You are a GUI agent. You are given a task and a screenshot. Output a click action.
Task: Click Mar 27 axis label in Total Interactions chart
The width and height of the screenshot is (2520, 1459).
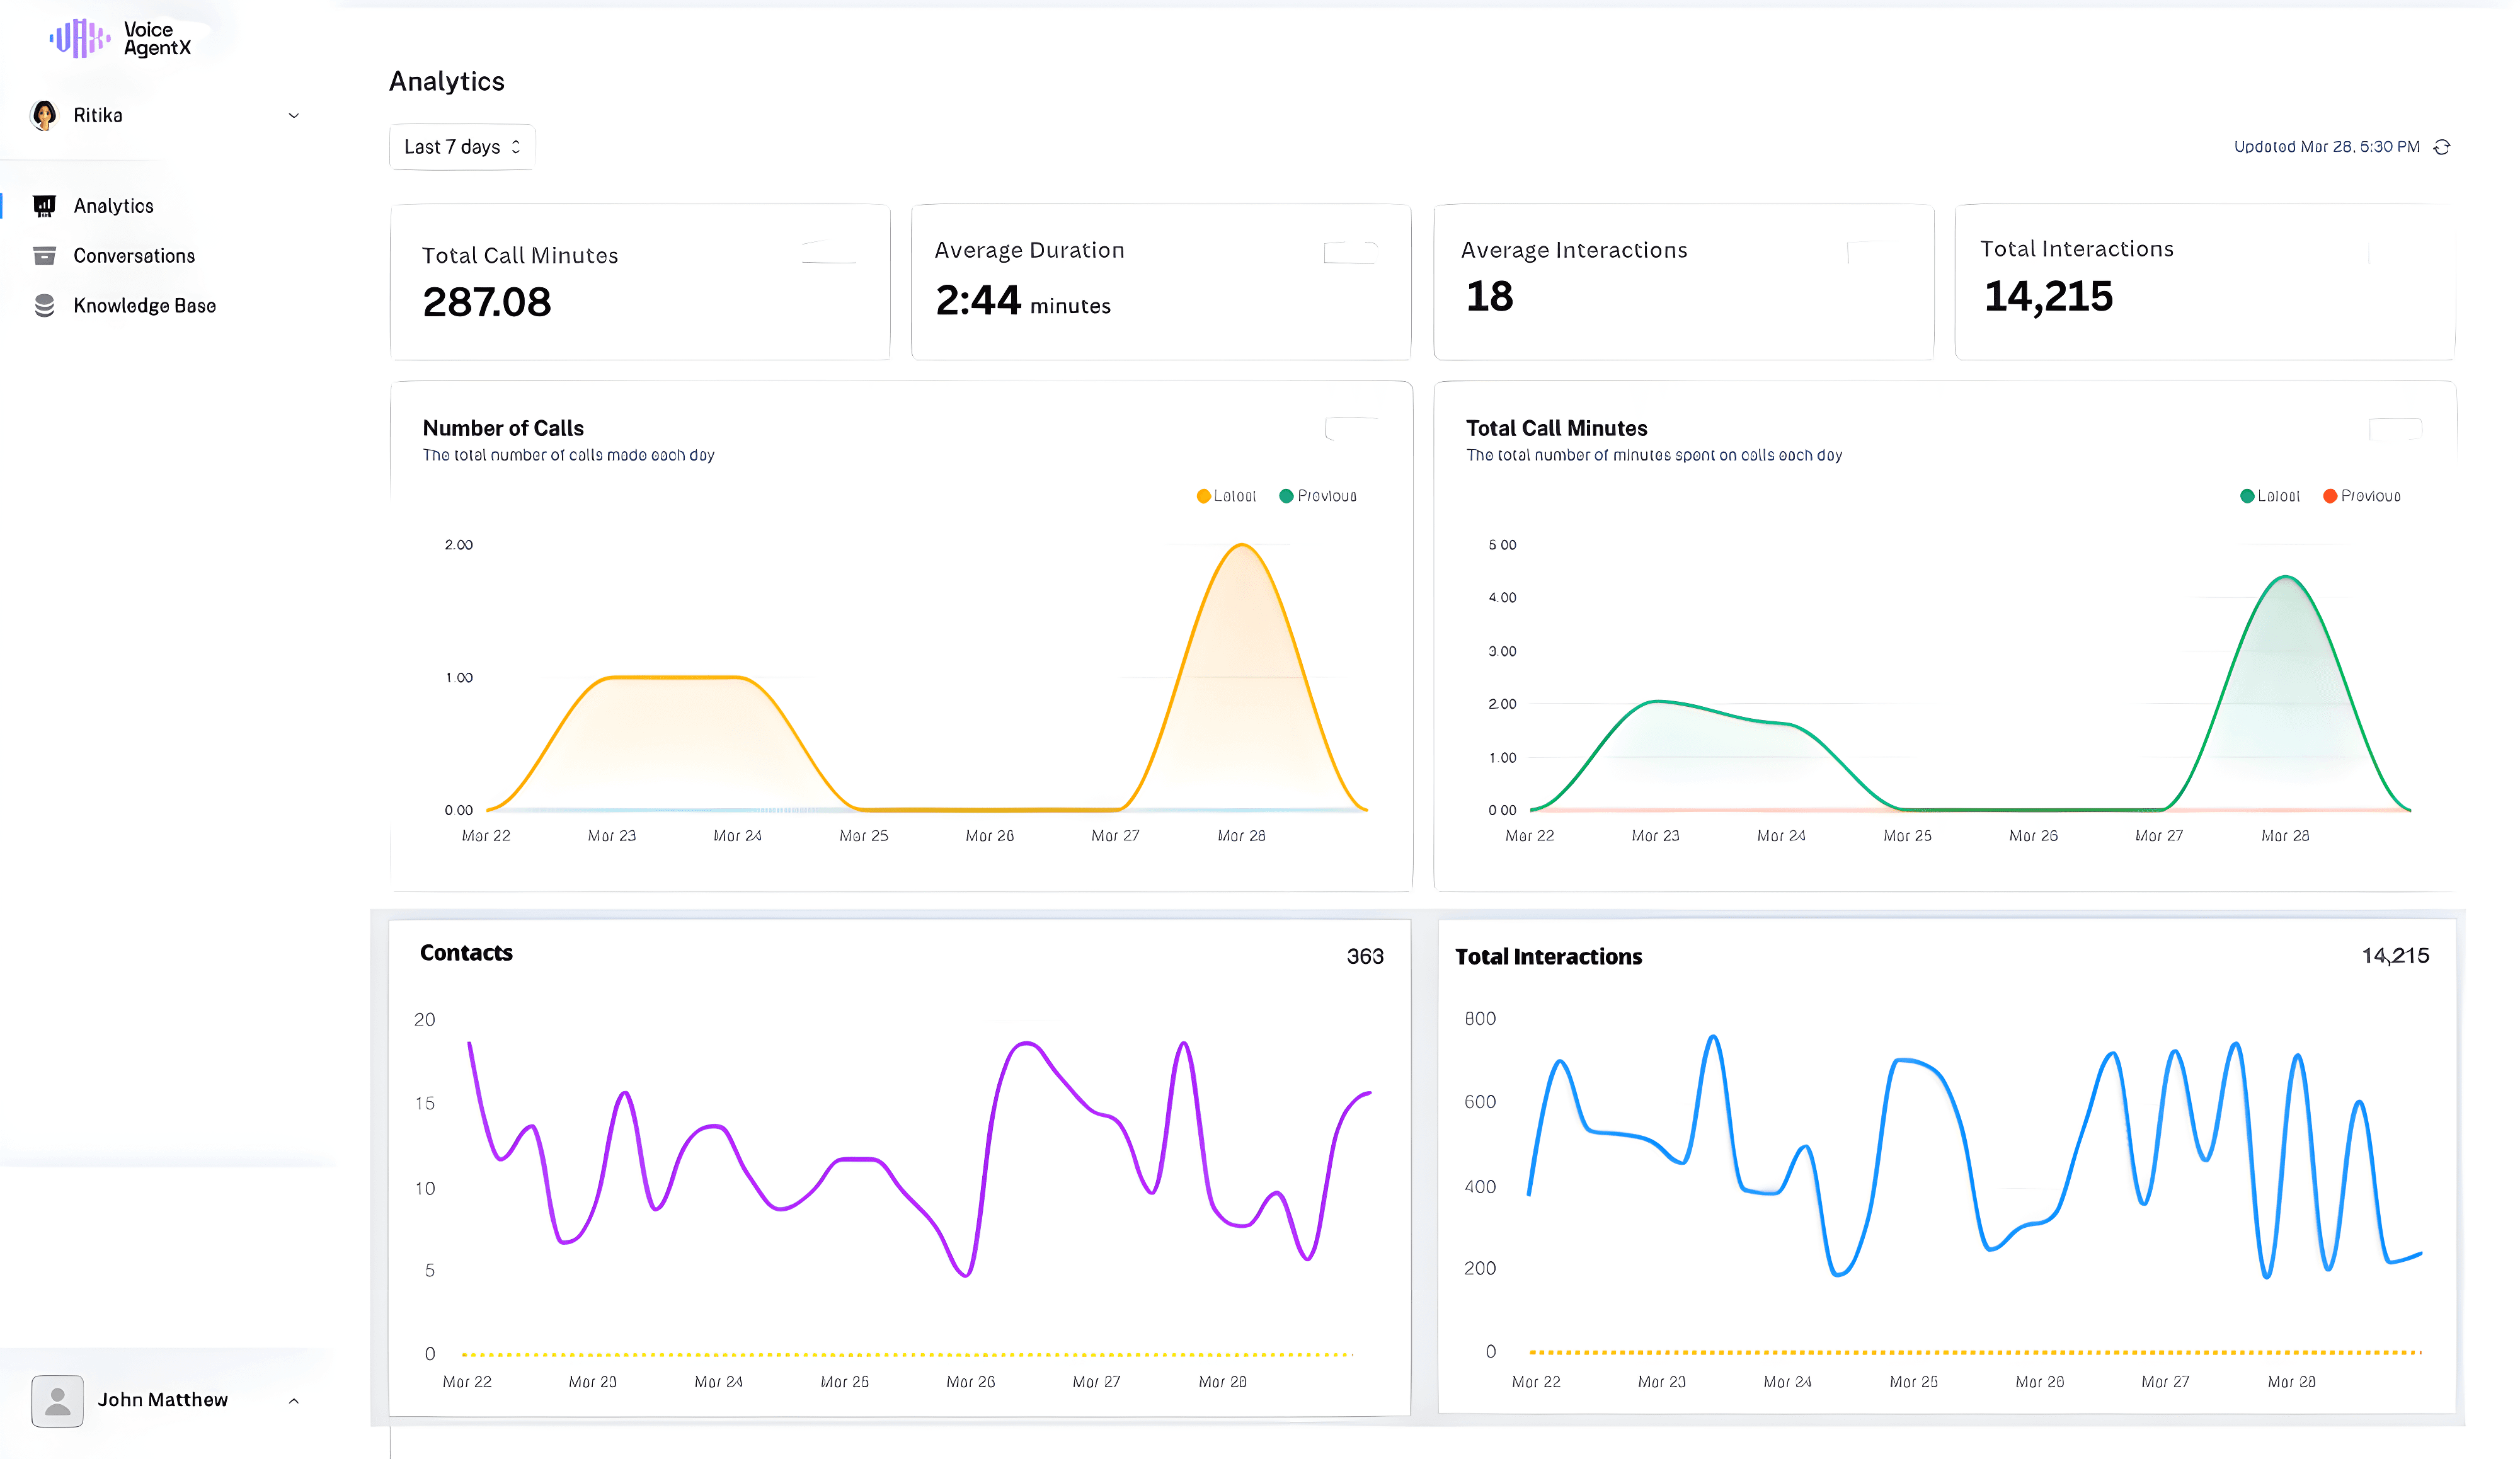(2166, 1382)
